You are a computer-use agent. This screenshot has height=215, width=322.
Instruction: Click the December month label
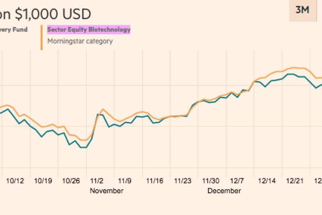[224, 191]
